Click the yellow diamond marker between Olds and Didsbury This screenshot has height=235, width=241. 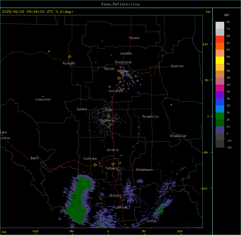pyautogui.click(x=108, y=116)
